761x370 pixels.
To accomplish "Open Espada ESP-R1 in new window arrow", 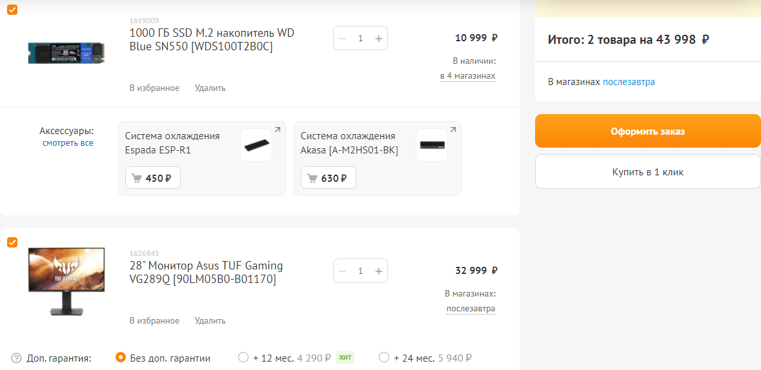I will point(278,130).
